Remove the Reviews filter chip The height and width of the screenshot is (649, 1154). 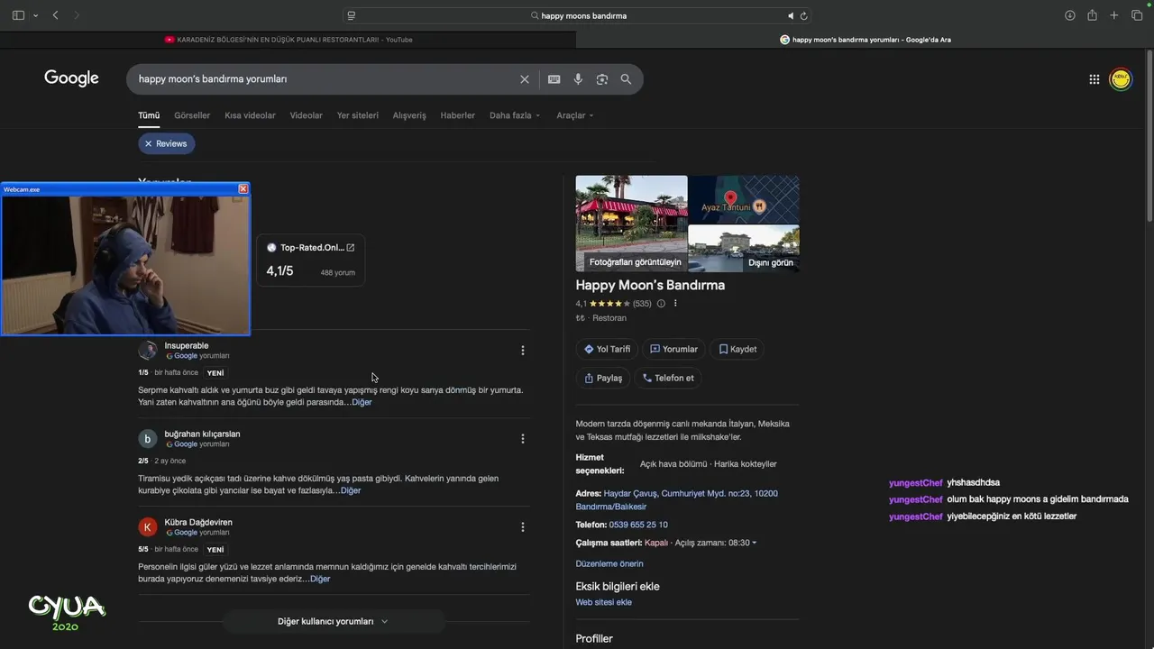[x=167, y=143]
